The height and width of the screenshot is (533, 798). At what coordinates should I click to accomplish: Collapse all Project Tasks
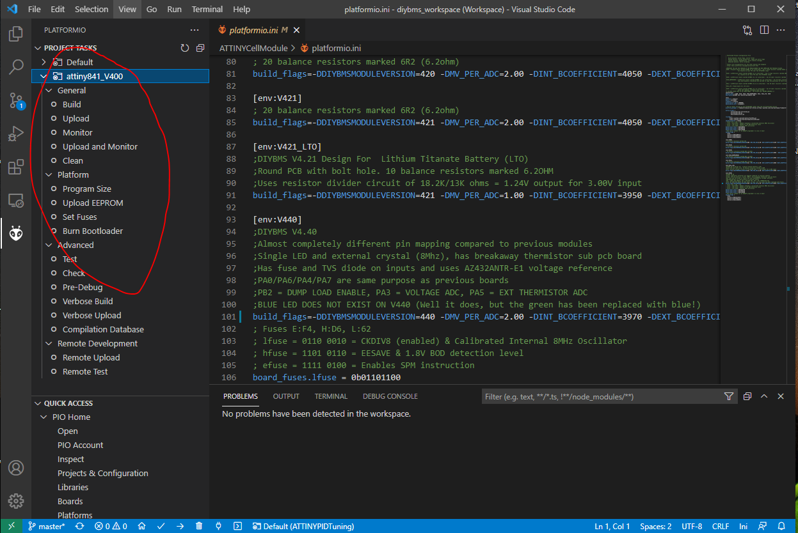pos(200,48)
